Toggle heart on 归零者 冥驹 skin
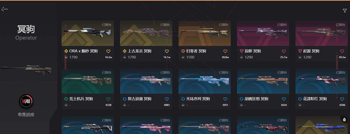 pyautogui.click(x=225, y=51)
